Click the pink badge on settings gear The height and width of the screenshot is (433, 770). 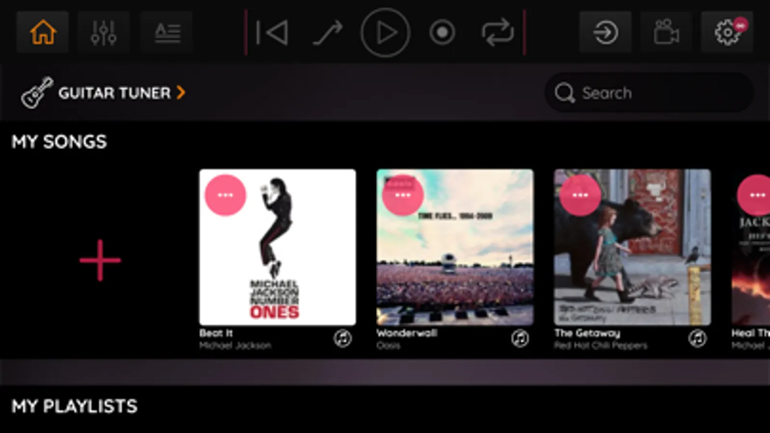741,25
